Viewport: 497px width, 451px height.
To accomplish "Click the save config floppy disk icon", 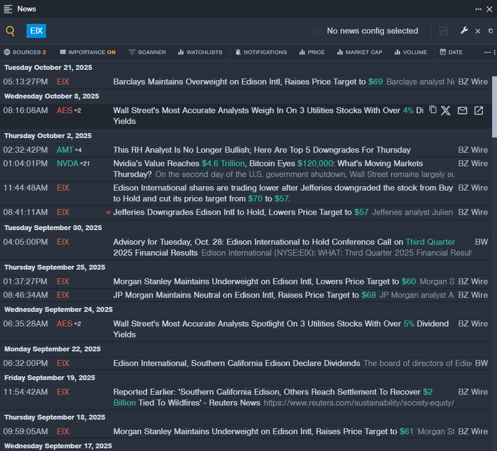I will [x=443, y=31].
